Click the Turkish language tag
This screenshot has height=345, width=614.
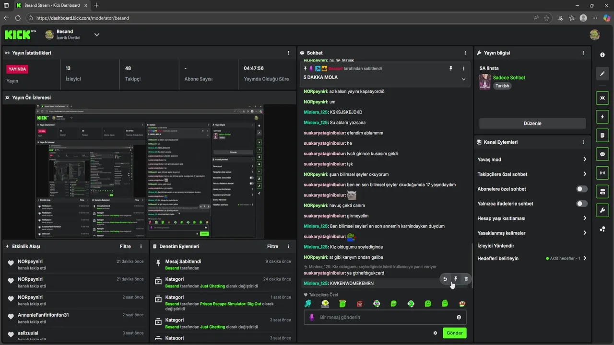502,86
